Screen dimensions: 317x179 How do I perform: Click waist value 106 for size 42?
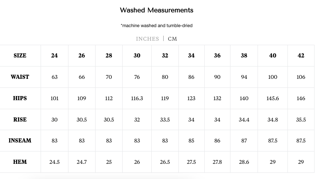(x=301, y=77)
